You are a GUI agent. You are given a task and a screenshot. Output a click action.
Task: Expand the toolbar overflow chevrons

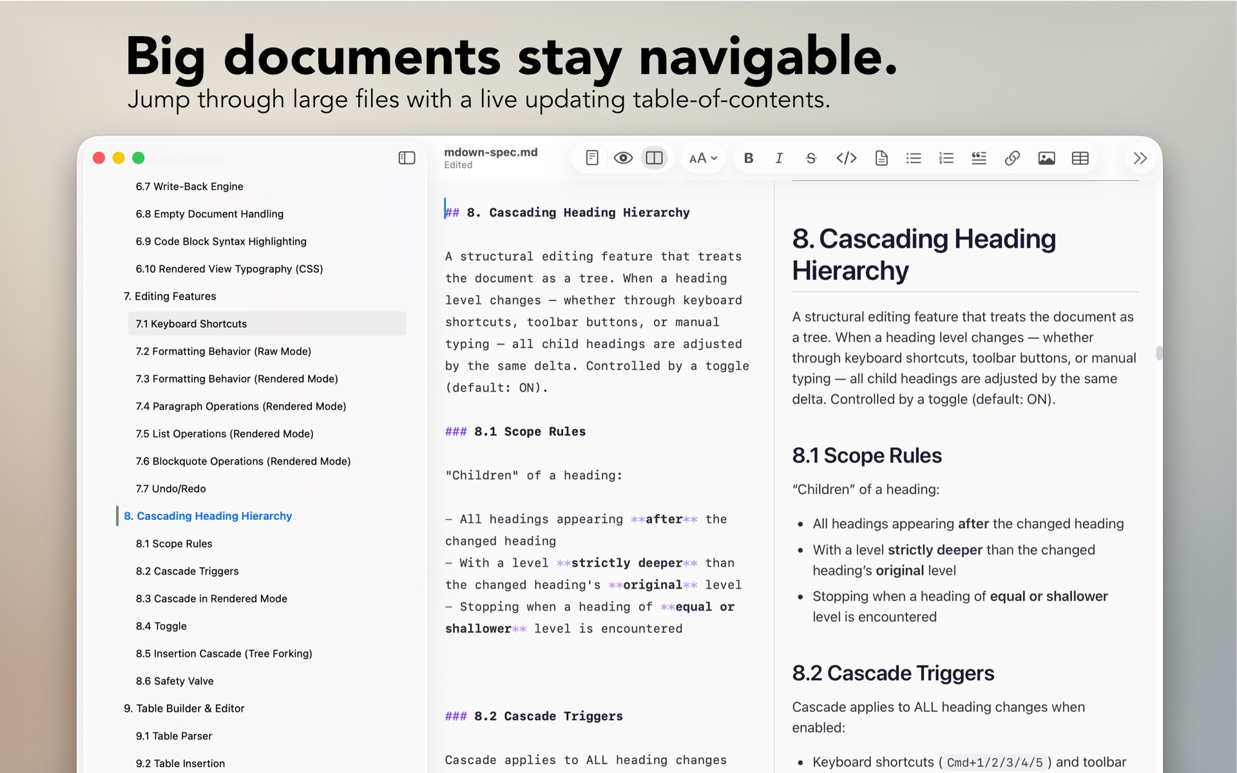(1140, 158)
